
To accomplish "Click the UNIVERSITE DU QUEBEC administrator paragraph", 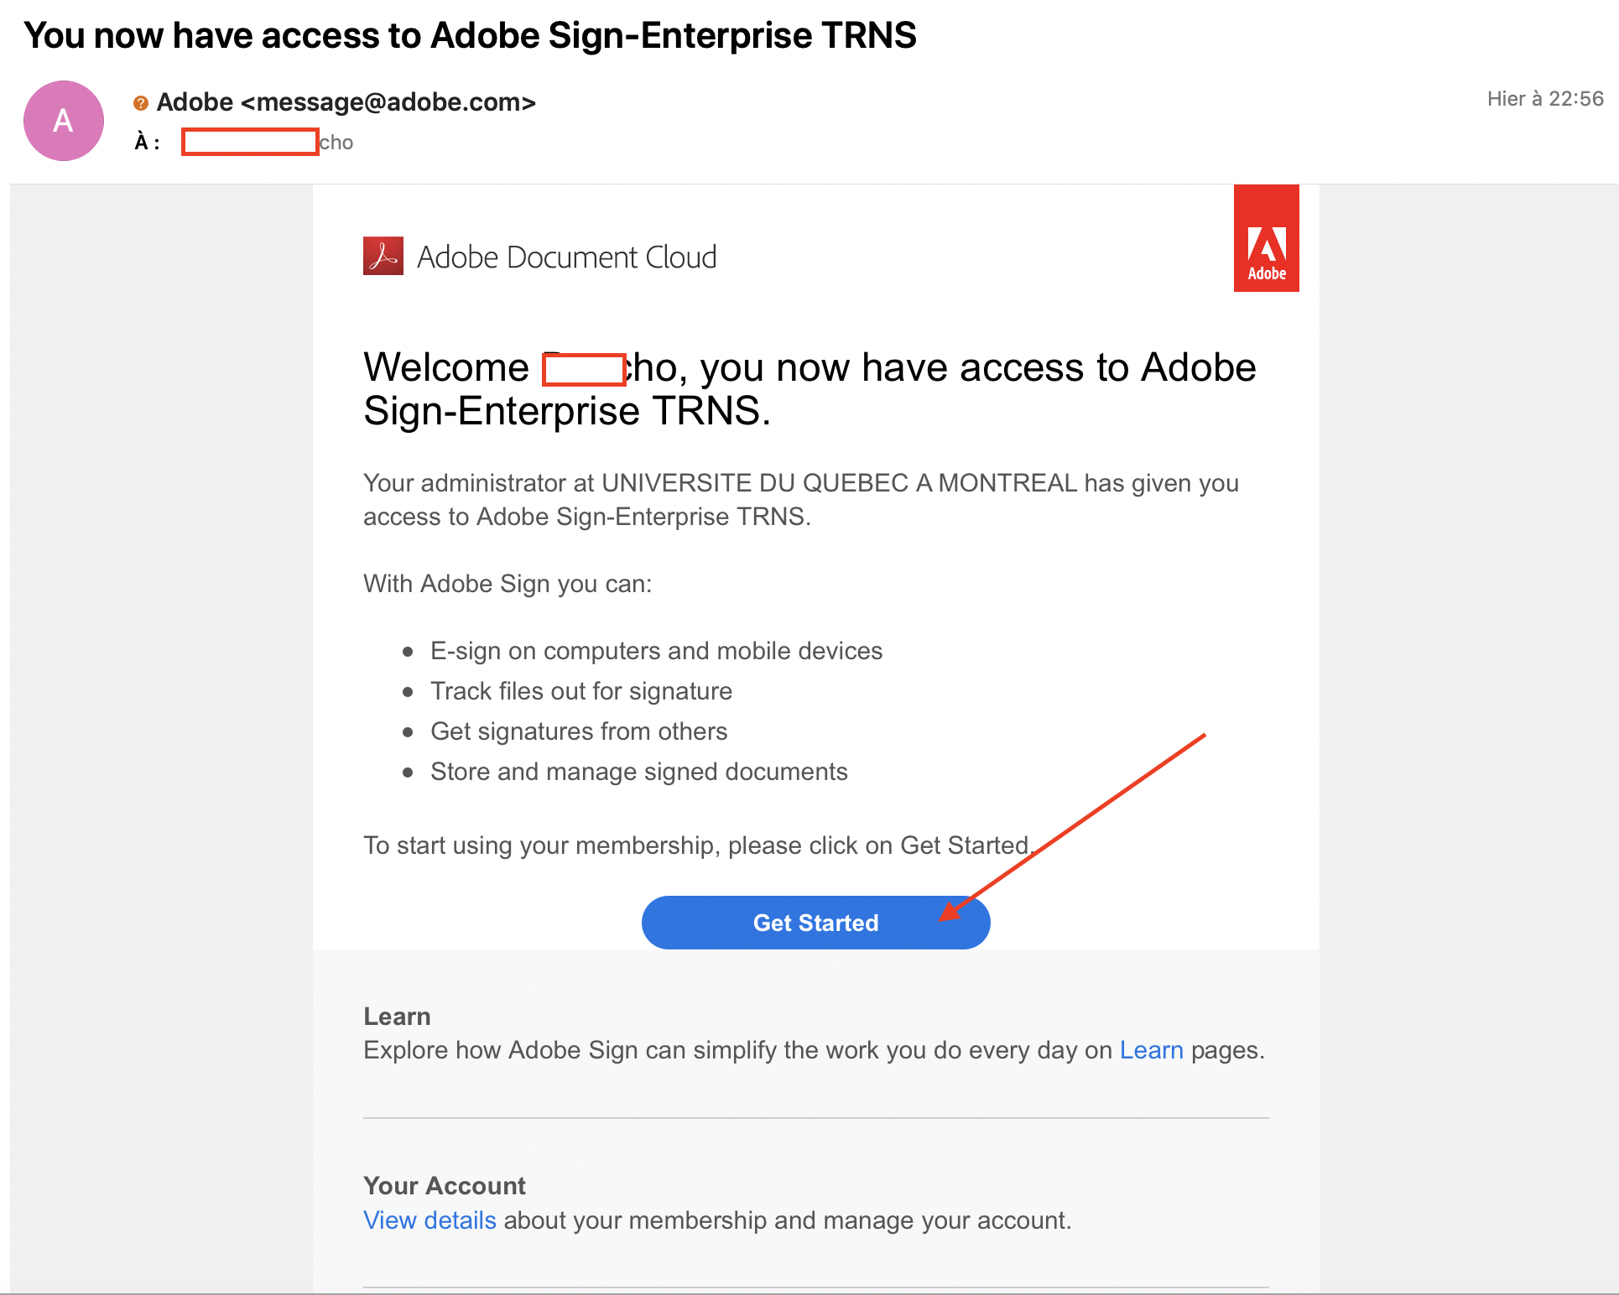I will 801,500.
